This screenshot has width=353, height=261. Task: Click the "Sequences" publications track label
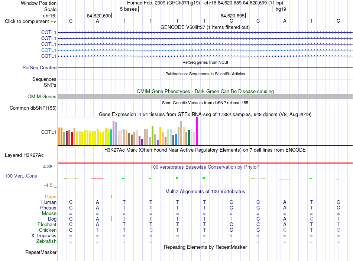tap(44, 79)
